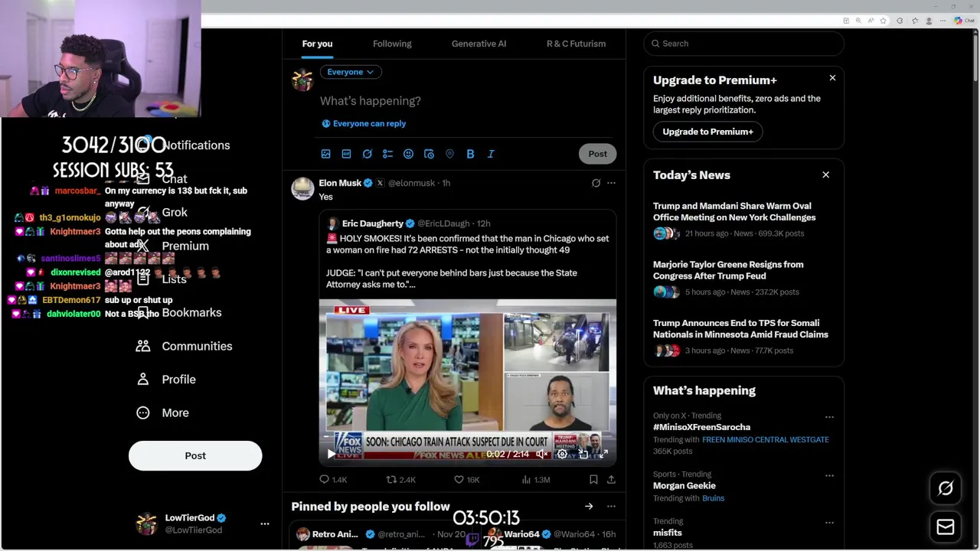Click the browser favorites star icon
Image resolution: width=980 pixels, height=551 pixels.
883,21
